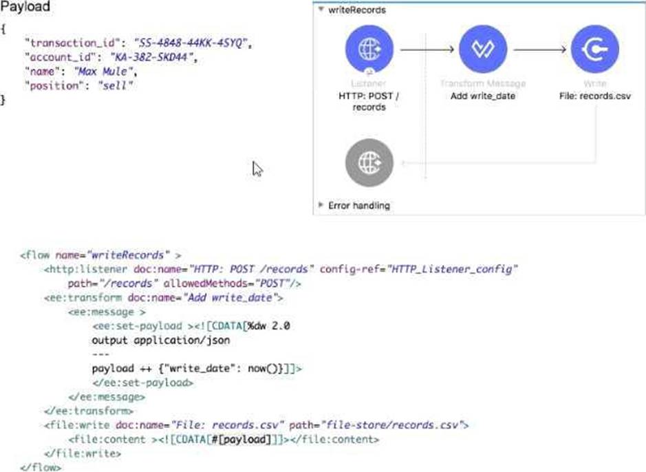Click the 'HTTP: POST / records' label
646x472 pixels.
point(369,102)
